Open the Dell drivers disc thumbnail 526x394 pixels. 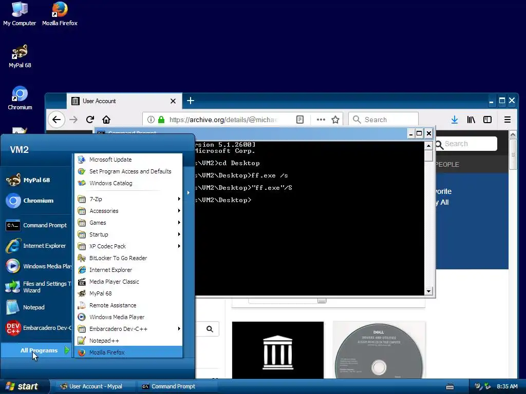pos(379,350)
